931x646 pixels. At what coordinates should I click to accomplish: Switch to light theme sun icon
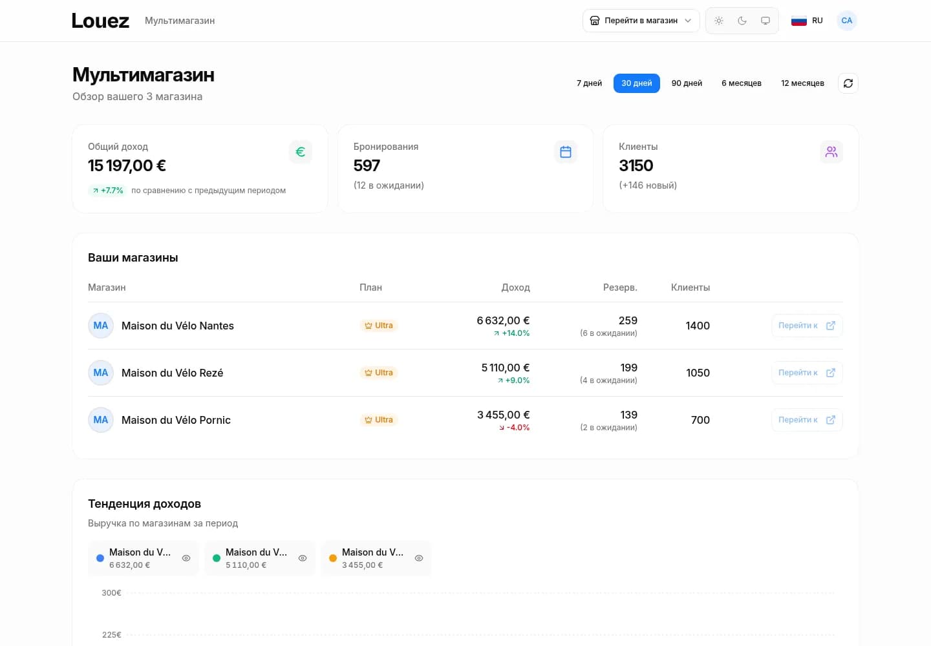pos(719,21)
